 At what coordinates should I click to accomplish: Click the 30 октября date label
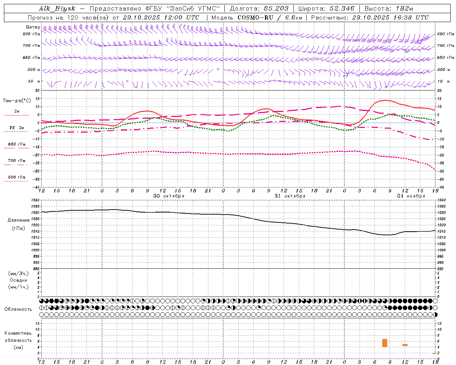169,196
